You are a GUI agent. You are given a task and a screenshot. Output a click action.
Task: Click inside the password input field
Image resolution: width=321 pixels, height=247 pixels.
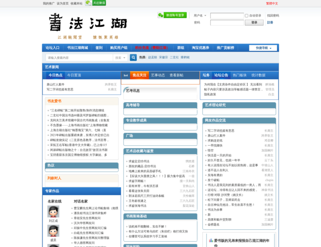pos(227,23)
